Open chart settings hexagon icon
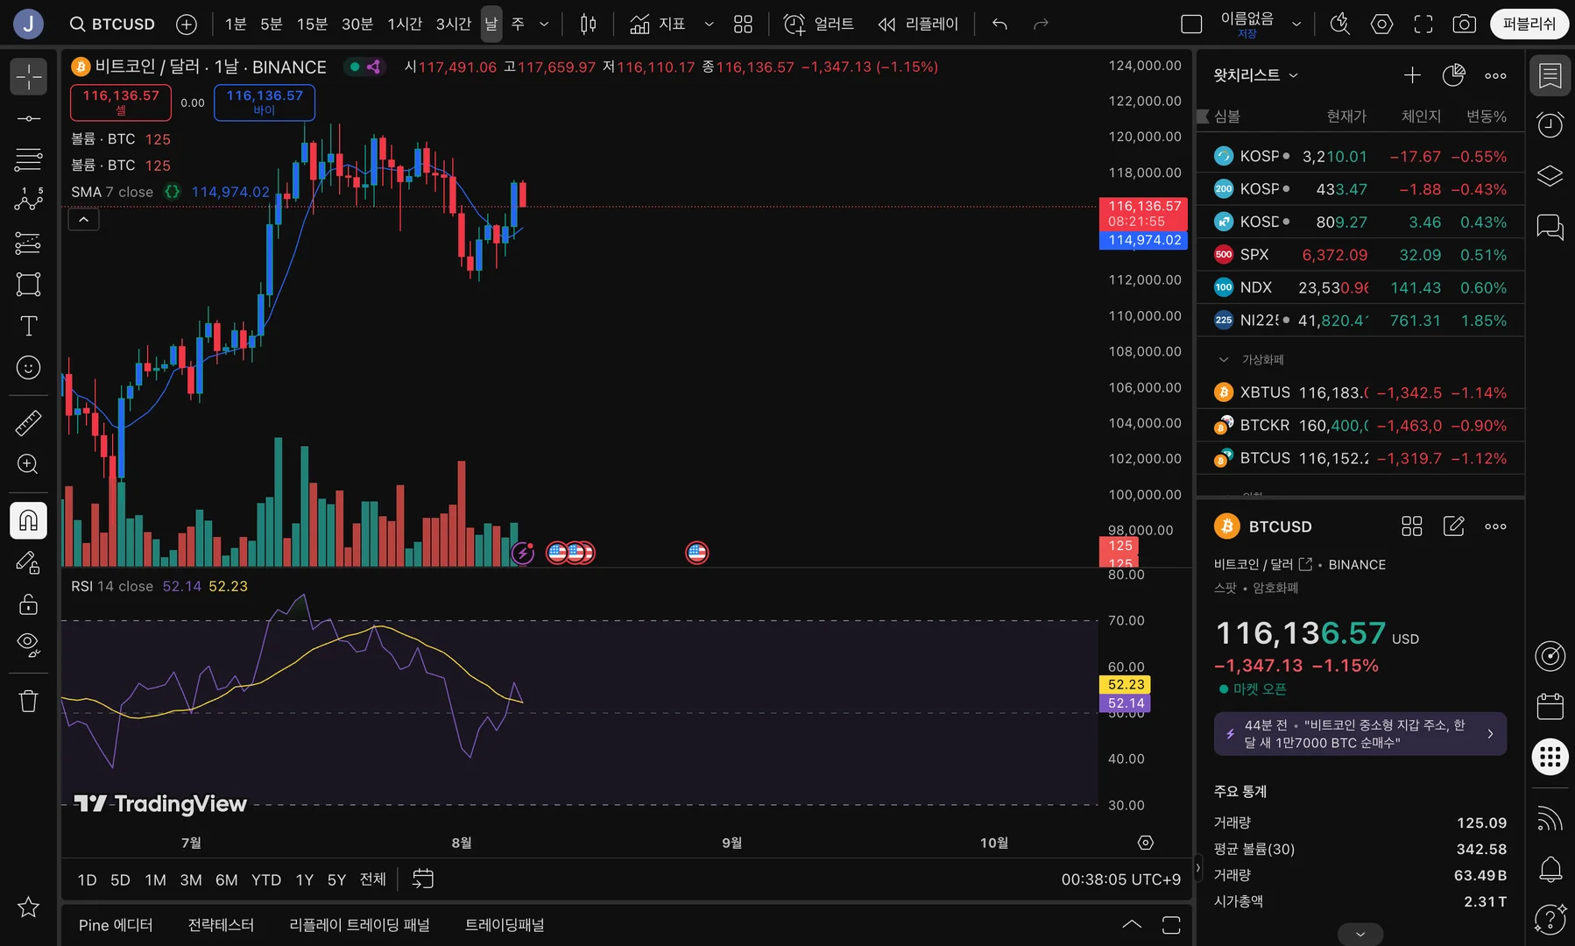This screenshot has width=1575, height=946. point(1381,24)
